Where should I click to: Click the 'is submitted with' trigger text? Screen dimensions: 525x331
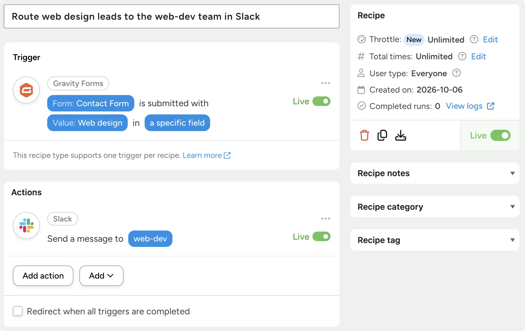point(174,103)
